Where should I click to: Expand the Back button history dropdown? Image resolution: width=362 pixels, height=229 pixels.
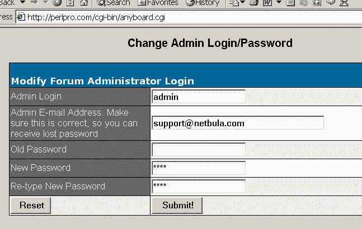[x=22, y=2]
